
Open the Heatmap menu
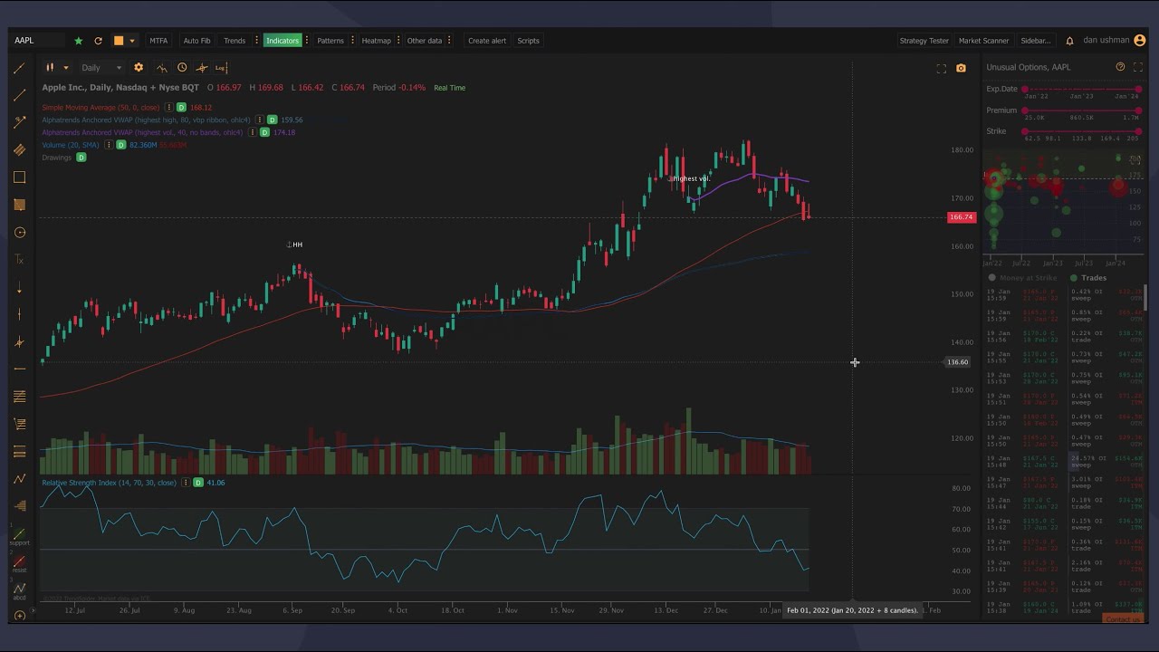(x=376, y=41)
